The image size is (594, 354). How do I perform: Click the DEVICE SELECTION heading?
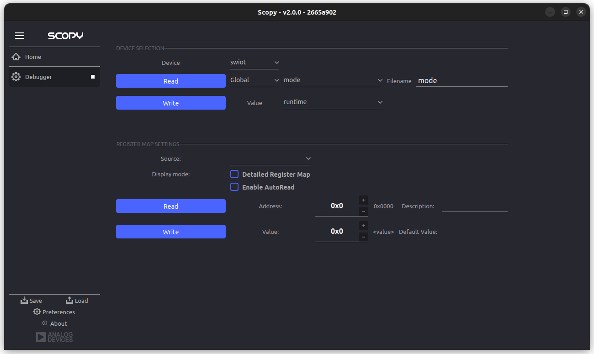140,48
